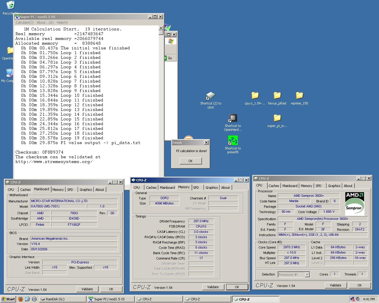Click the clock showing 4:41 PM
Screen dimensions: 379x303
pos(369,299)
